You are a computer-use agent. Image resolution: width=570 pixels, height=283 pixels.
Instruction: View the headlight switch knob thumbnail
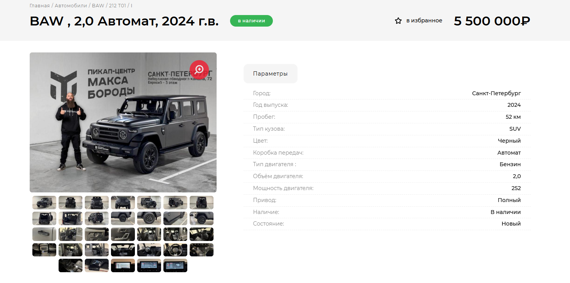pyautogui.click(x=97, y=234)
